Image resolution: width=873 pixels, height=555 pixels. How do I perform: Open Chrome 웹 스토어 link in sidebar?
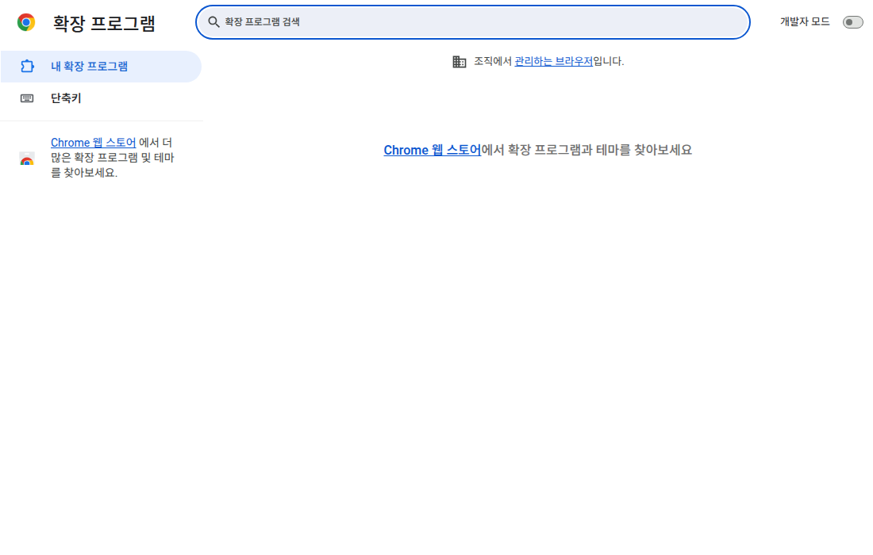pos(93,143)
